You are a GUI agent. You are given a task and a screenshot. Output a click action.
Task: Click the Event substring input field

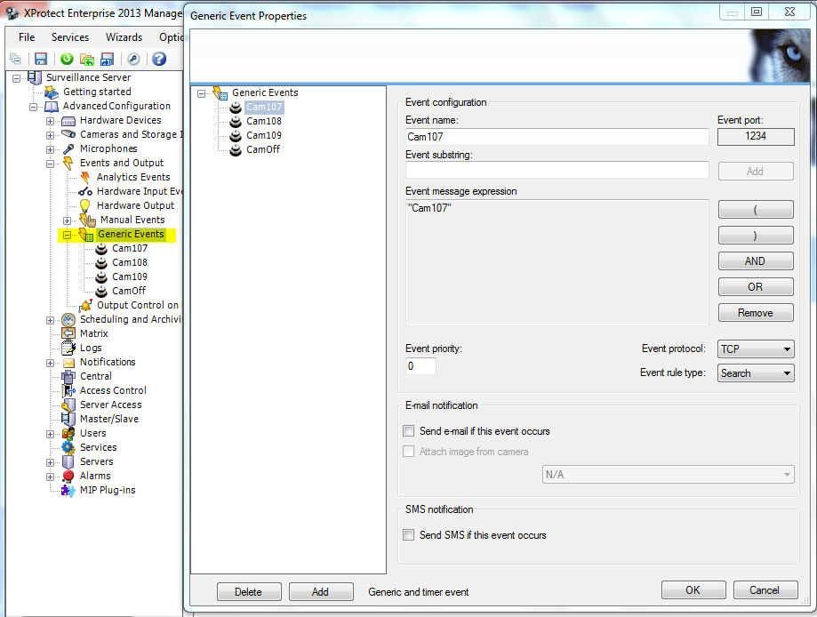tap(557, 170)
